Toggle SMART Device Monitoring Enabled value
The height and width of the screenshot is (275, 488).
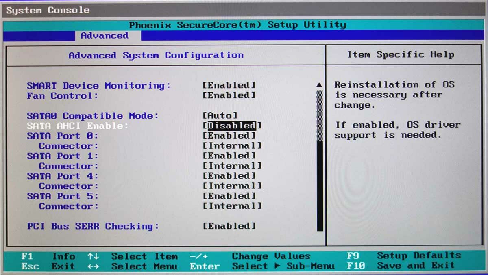click(x=229, y=85)
